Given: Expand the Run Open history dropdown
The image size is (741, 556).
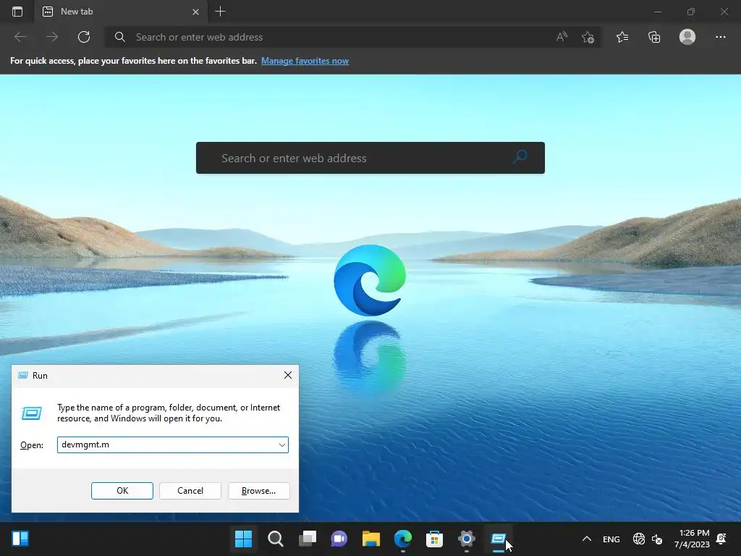Looking at the screenshot, I should pyautogui.click(x=282, y=445).
